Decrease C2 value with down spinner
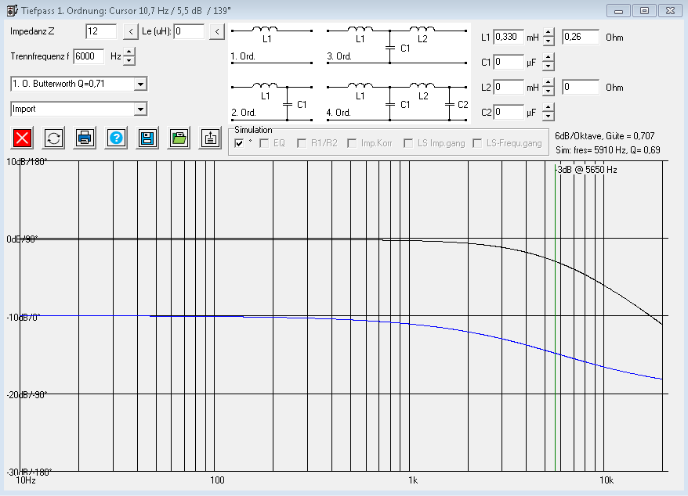 coord(549,117)
